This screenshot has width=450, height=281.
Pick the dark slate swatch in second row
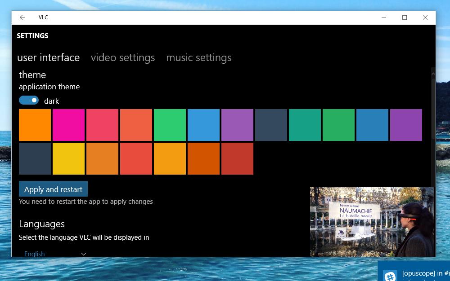click(x=35, y=158)
